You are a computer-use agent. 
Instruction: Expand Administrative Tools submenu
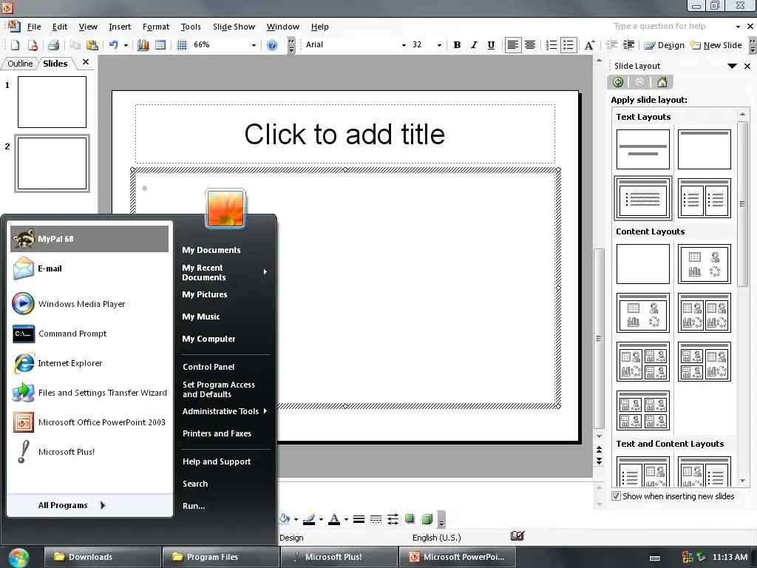coord(225,411)
